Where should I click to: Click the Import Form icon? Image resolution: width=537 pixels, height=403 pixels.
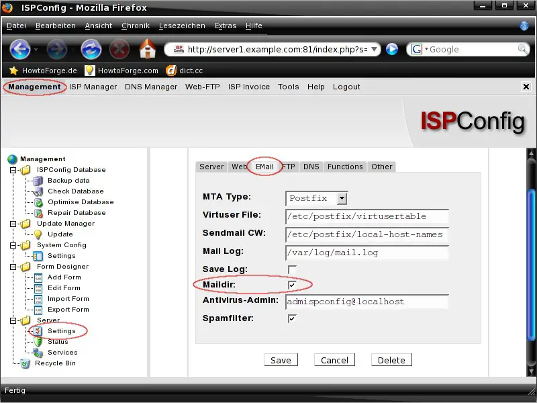(38, 299)
